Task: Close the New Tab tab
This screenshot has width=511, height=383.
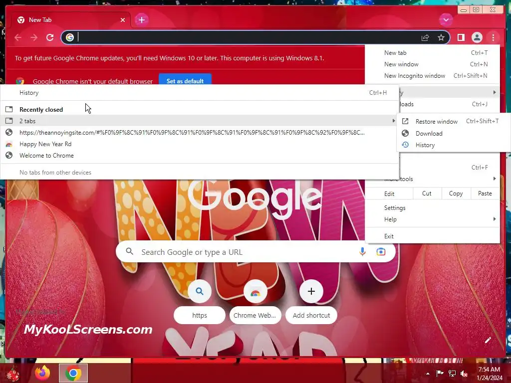Action: 123,20
